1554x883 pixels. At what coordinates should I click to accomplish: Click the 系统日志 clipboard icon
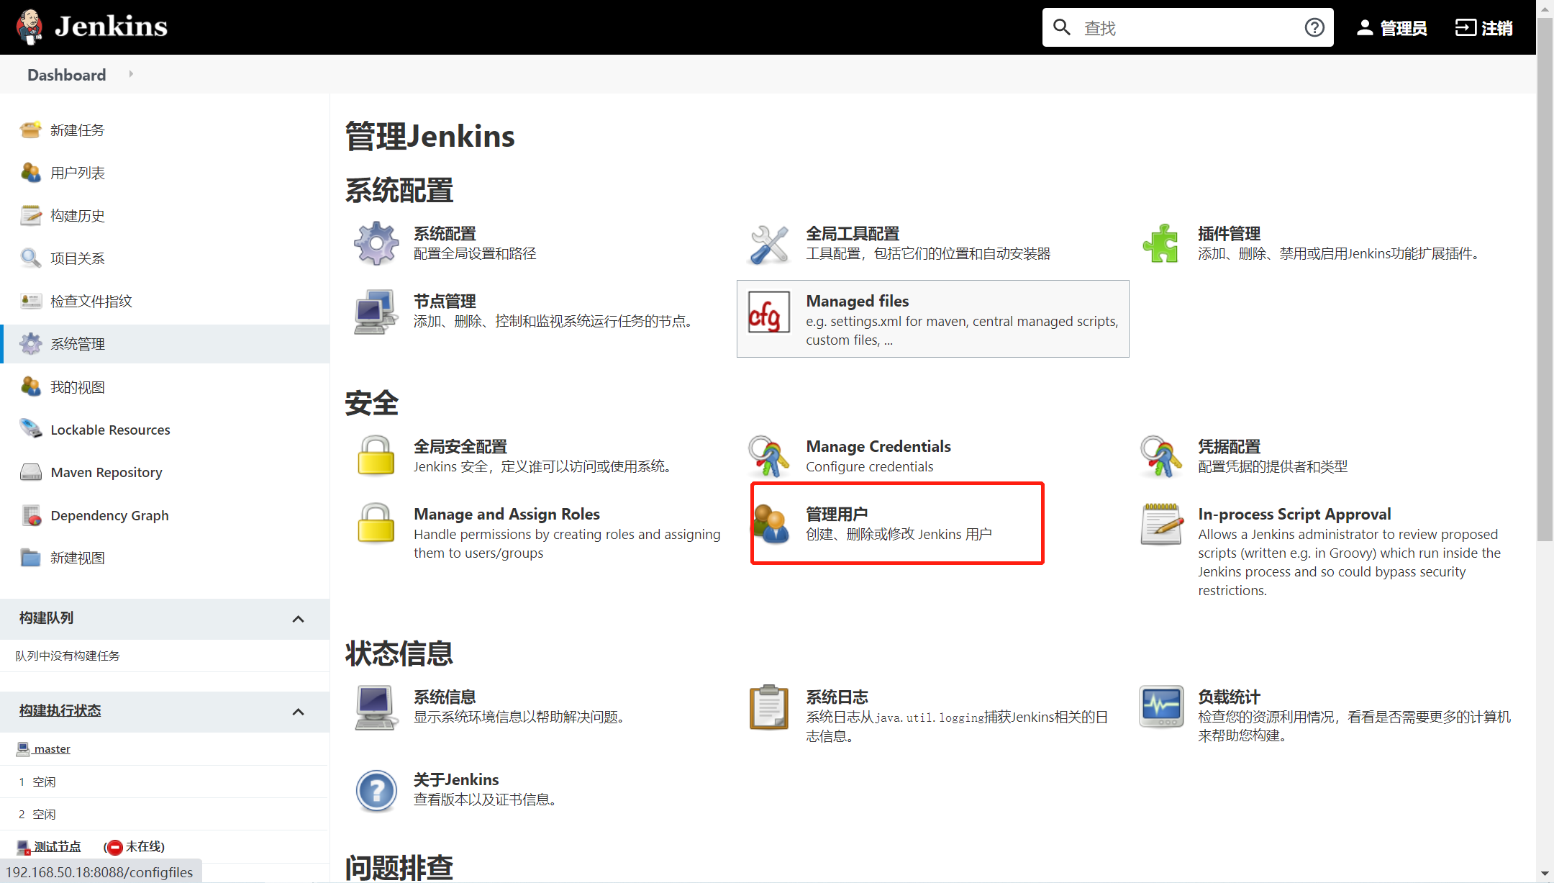(x=768, y=707)
